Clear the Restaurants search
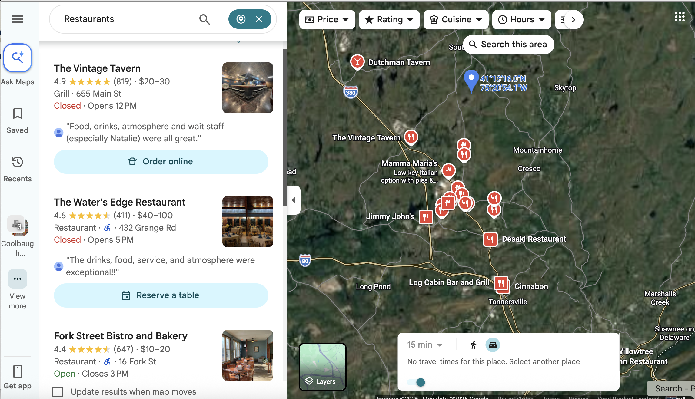The height and width of the screenshot is (399, 695). coord(259,19)
